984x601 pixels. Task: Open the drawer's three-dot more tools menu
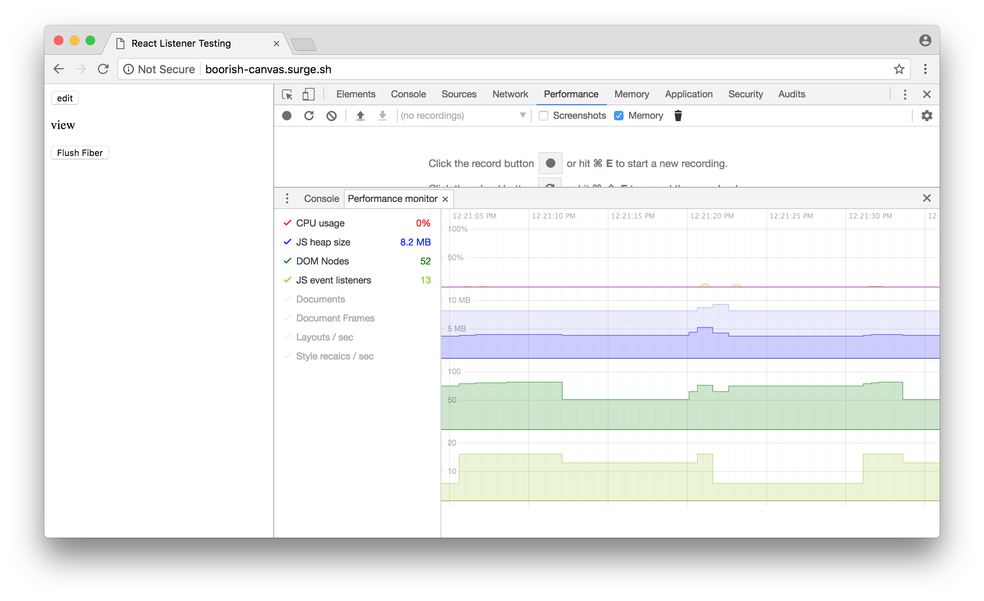click(287, 198)
